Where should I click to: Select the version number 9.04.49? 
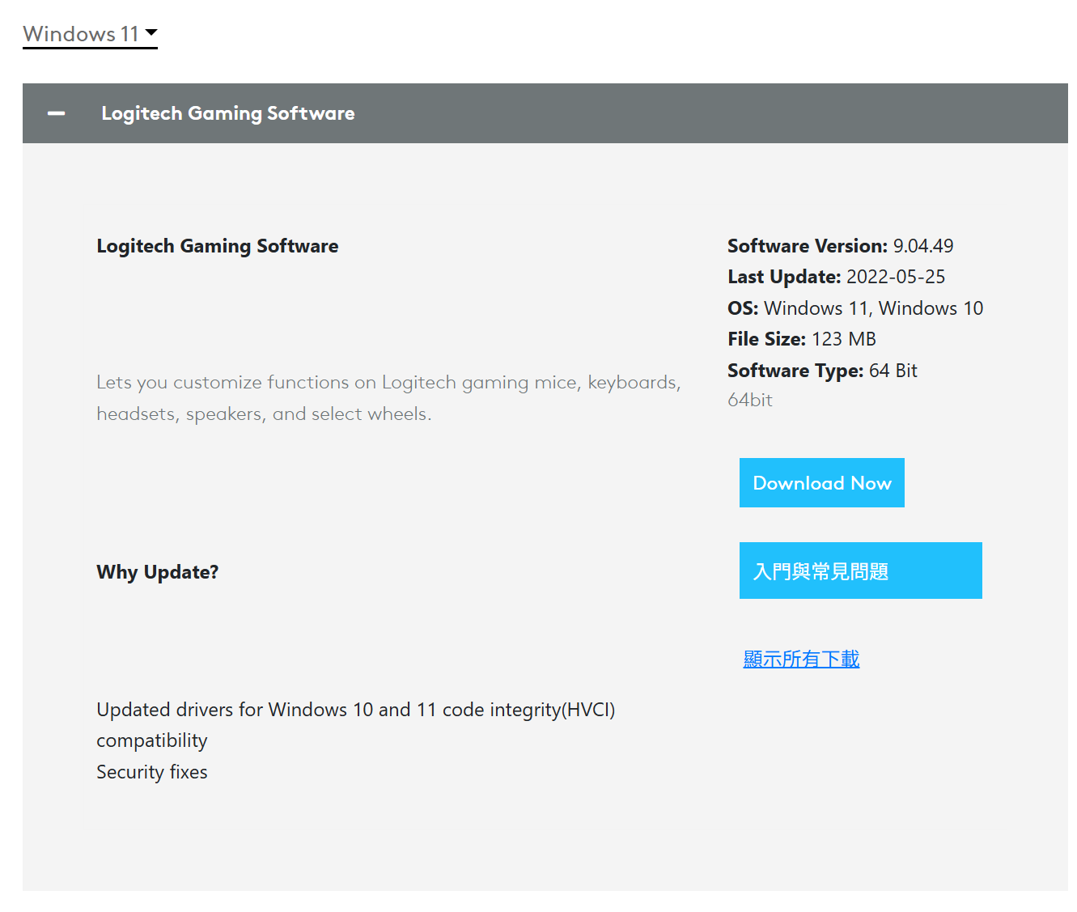coord(923,246)
